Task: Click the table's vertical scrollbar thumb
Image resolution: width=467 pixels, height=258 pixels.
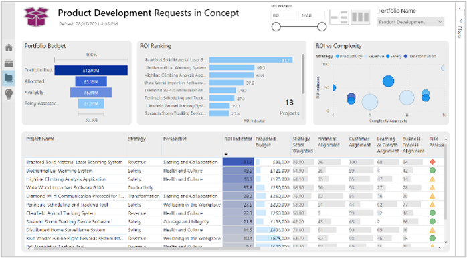Action: click(446, 182)
